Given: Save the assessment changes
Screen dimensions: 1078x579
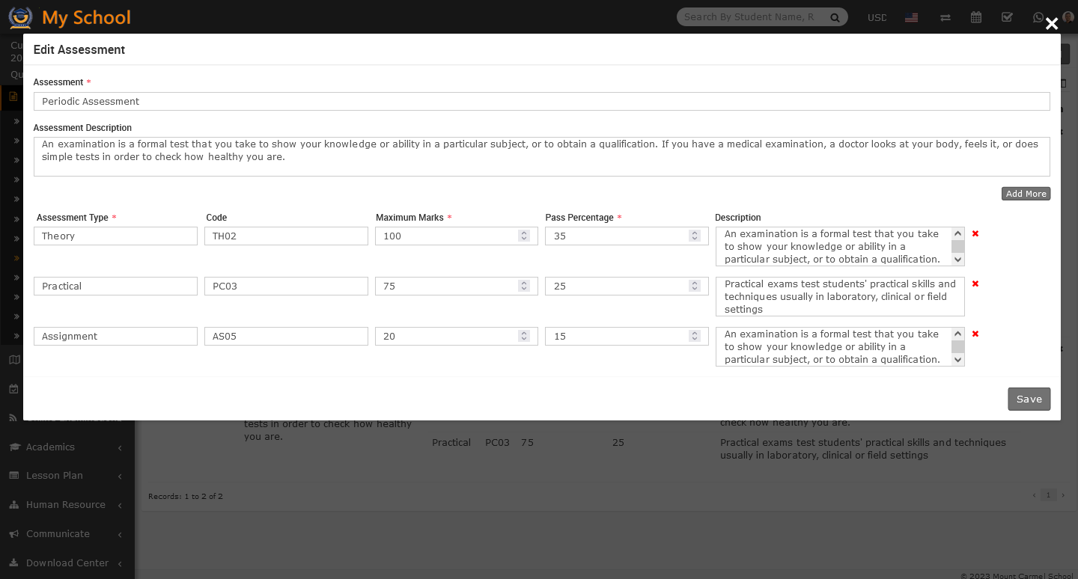Looking at the screenshot, I should click(x=1029, y=399).
